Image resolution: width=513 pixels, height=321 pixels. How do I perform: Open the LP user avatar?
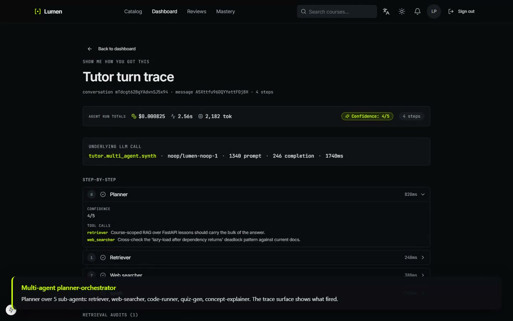point(434,11)
